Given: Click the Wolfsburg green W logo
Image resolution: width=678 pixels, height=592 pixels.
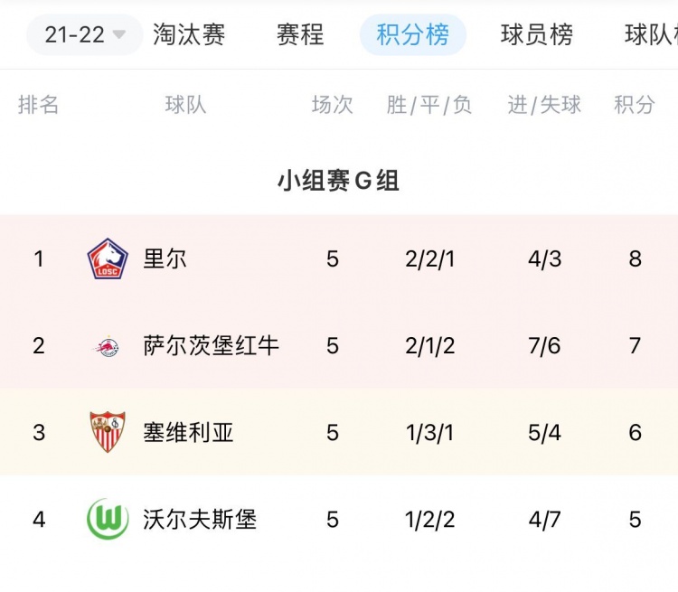Looking at the screenshot, I should (x=108, y=519).
